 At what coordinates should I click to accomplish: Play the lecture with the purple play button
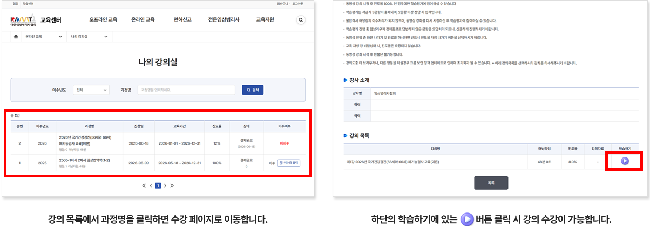(x=625, y=161)
